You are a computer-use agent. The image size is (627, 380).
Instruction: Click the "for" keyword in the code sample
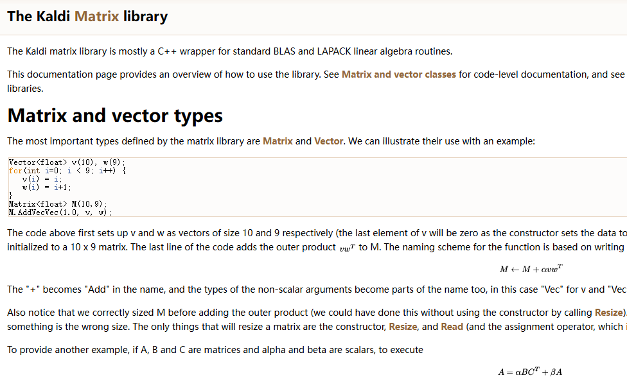(15, 171)
